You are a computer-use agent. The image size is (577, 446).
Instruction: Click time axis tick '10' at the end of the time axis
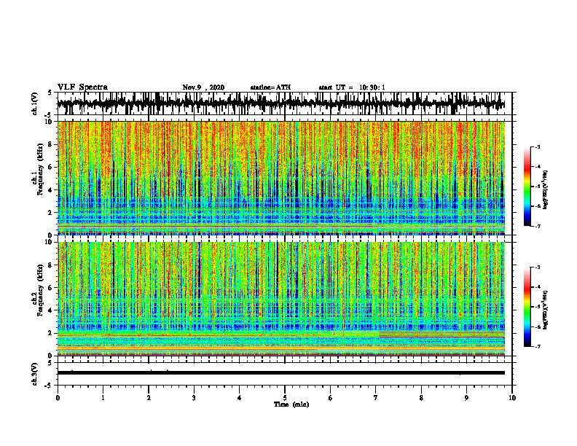pyautogui.click(x=512, y=398)
